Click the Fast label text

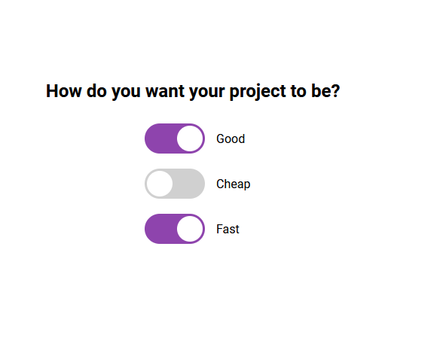click(228, 229)
